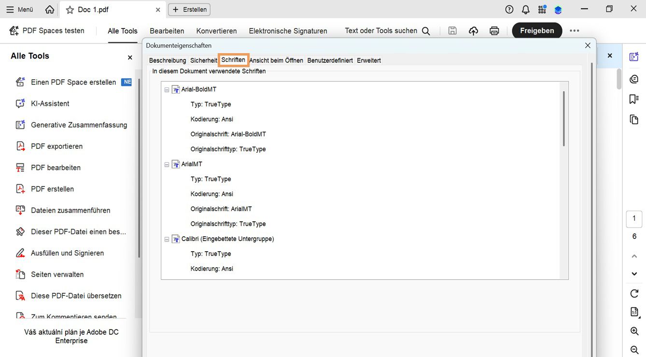646x357 pixels.
Task: Click the Erstellen button
Action: click(x=189, y=10)
